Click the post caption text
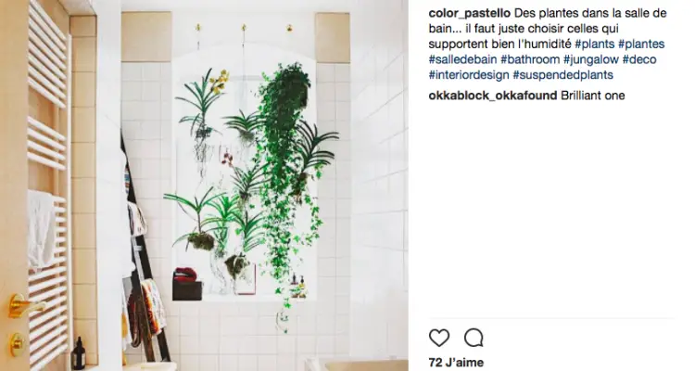695x371 pixels. [548, 44]
